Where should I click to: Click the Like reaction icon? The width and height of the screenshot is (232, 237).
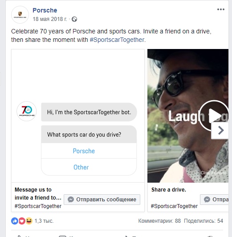pyautogui.click(x=15, y=221)
